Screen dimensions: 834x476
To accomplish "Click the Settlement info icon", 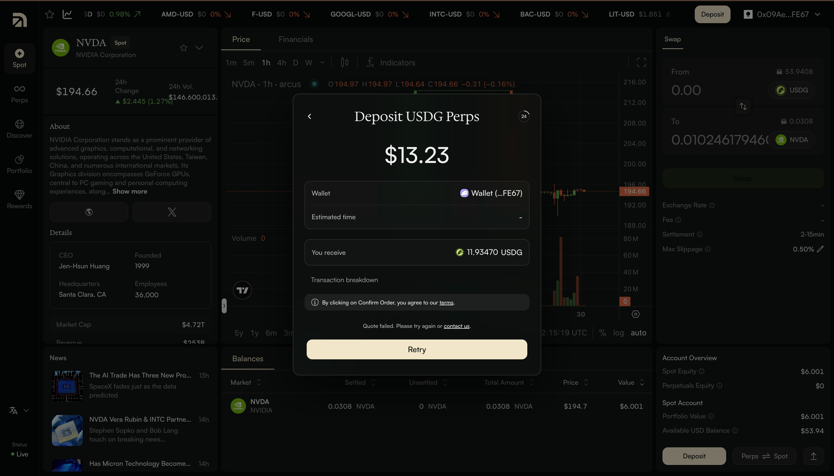I will tap(700, 234).
